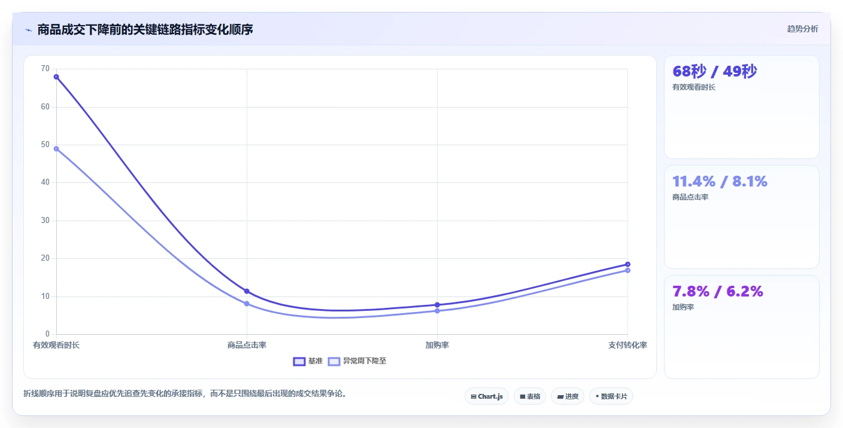Click the 基准 legend color box
This screenshot has height=428, width=843.
click(x=299, y=361)
